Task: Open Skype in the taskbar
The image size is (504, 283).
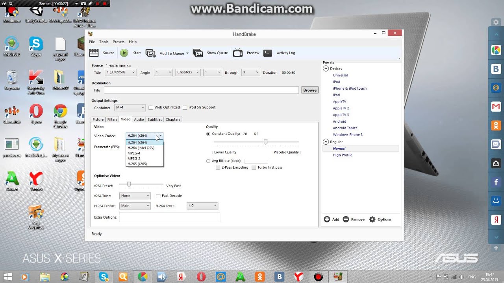Action: [x=104, y=277]
